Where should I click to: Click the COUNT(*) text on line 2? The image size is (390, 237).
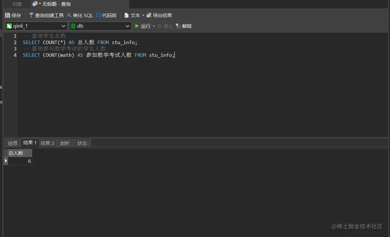pos(54,43)
